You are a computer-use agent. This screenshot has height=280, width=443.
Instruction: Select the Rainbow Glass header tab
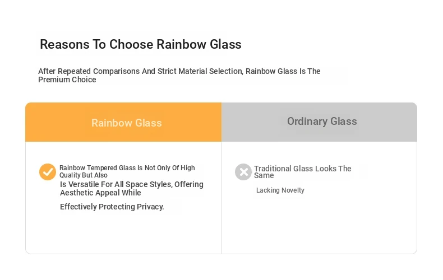[x=127, y=123]
